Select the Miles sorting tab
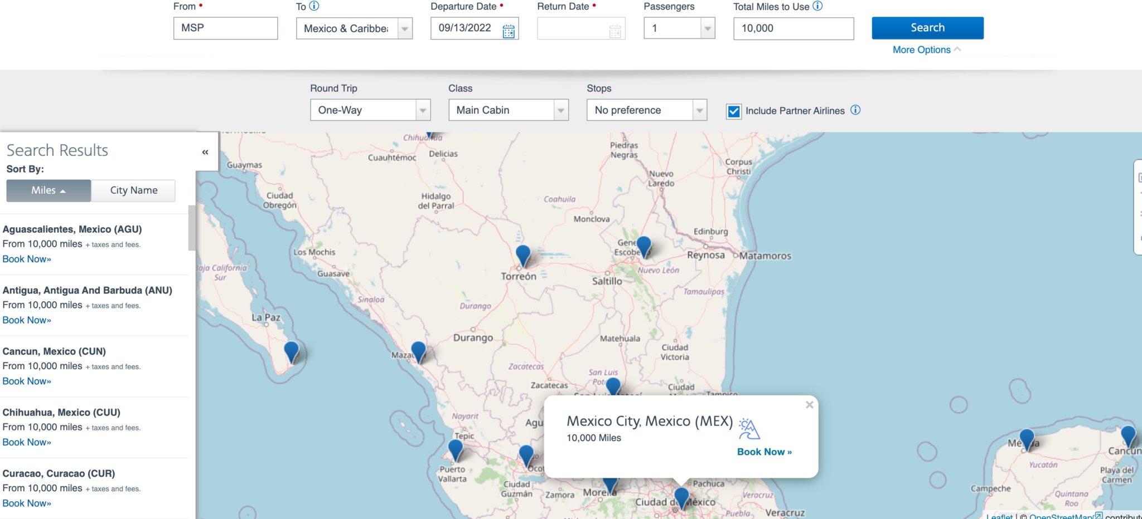The width and height of the screenshot is (1142, 519). 48,190
